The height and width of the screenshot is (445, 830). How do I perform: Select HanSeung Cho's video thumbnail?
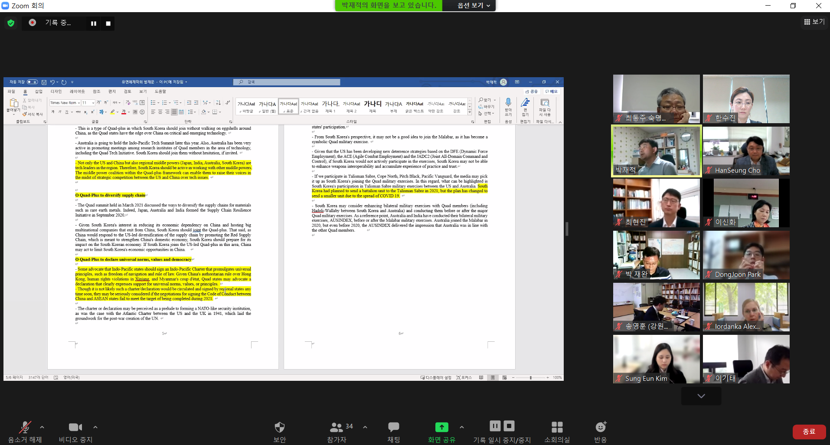(x=746, y=151)
